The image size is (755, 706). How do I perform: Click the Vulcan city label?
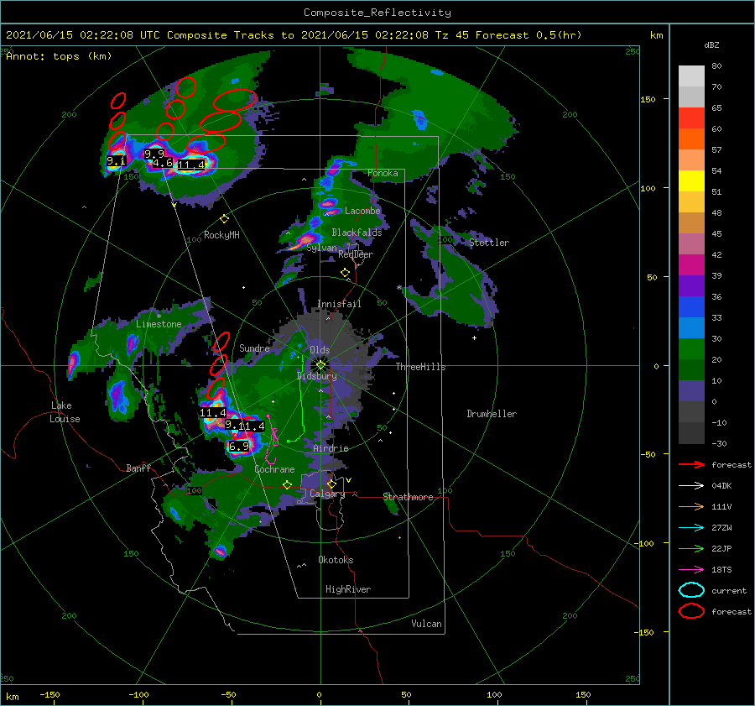point(426,624)
